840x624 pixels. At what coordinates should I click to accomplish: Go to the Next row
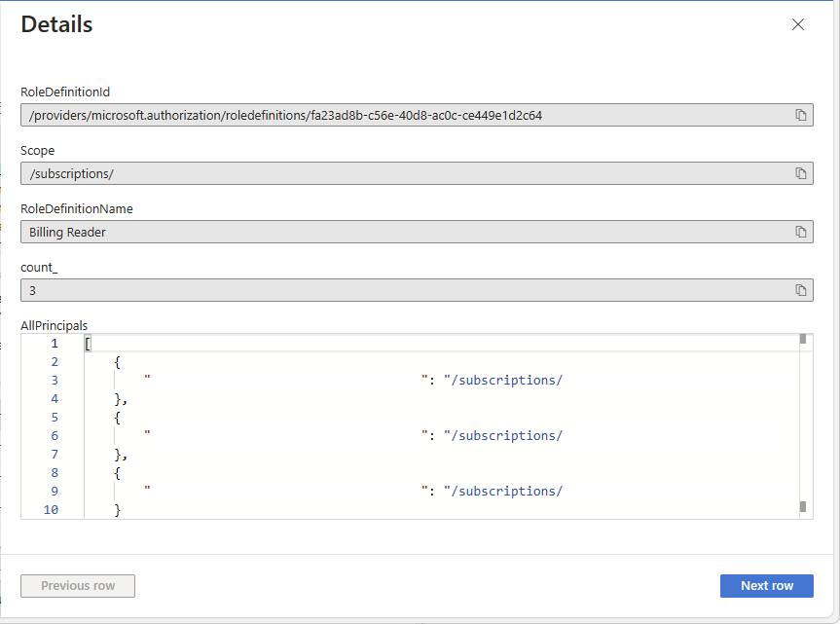[x=766, y=586]
